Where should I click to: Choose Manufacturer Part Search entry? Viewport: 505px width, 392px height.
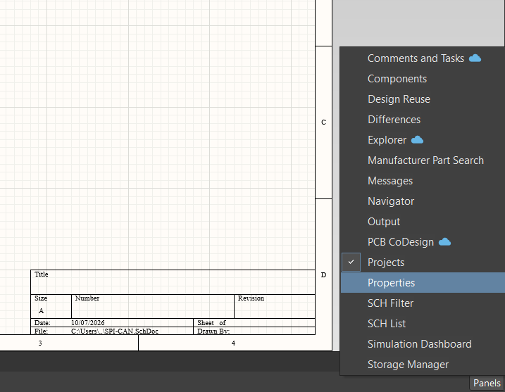pyautogui.click(x=423, y=160)
